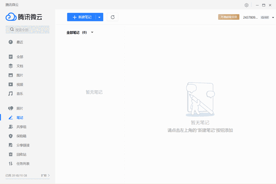Click the 笔记 pencil icon
The image size is (276, 184).
[x=11, y=117]
